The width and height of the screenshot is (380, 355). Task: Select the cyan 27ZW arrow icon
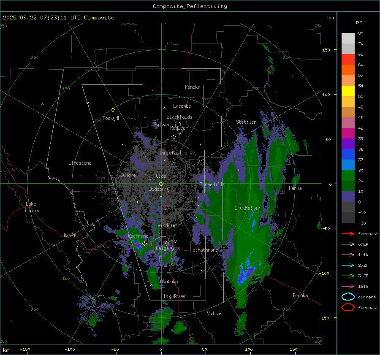[x=348, y=265]
